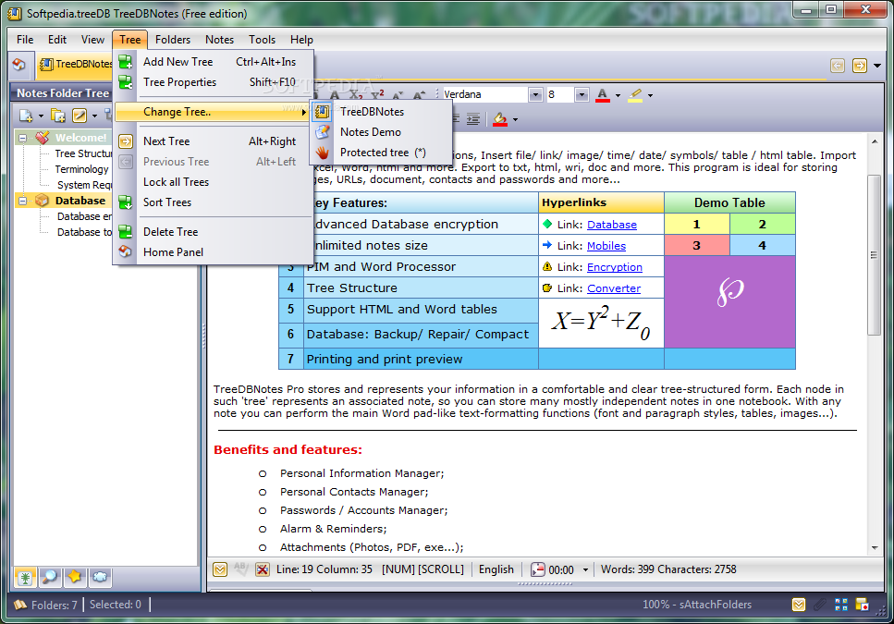Click the subscript X2 formatting icon
Viewport: 894px width, 624px height.
(356, 94)
